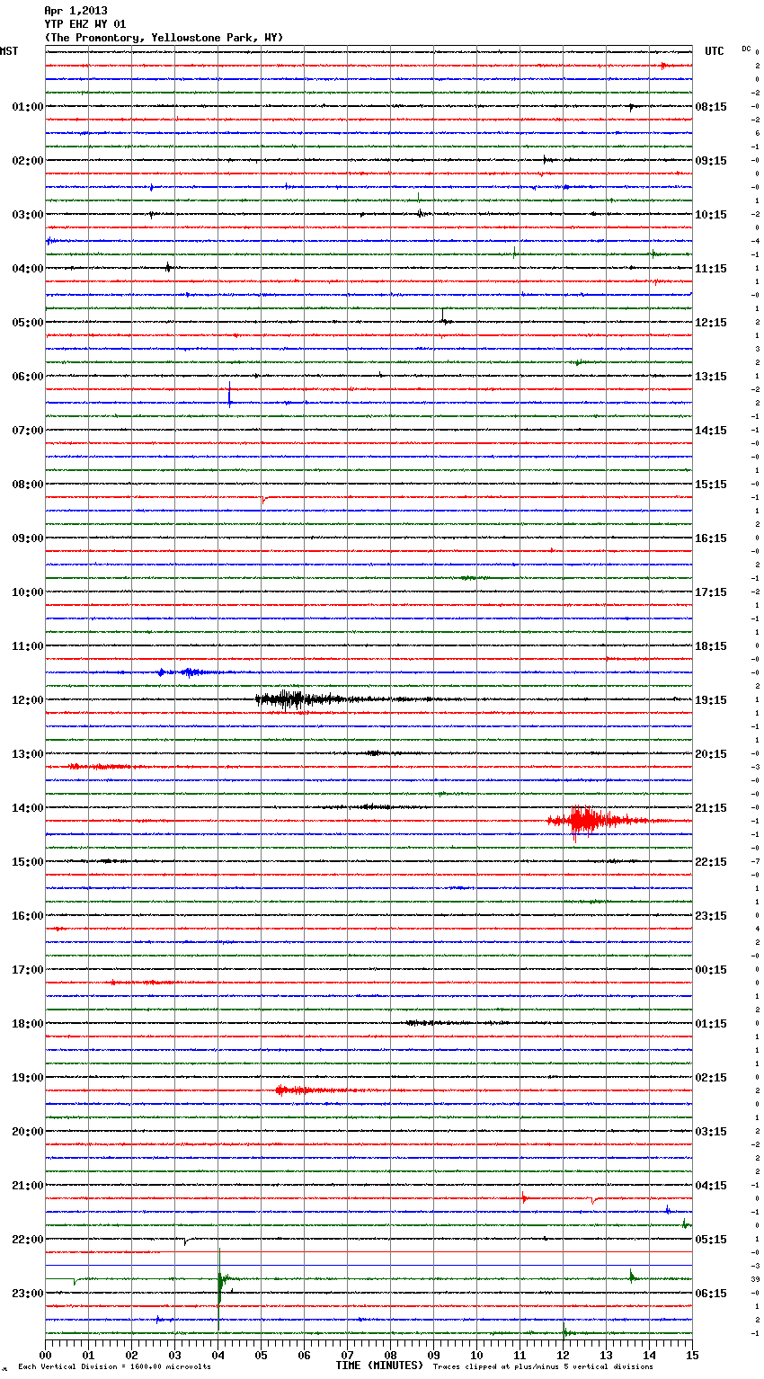
Task: Click the 08:15 UTC time label
Action: click(711, 107)
